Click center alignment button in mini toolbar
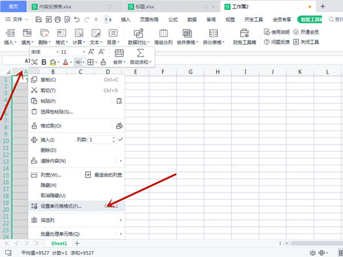This screenshot has width=343, height=257. (x=78, y=62)
